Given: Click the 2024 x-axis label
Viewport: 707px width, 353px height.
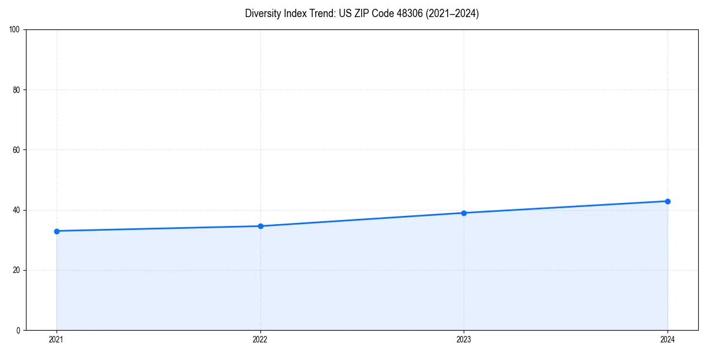Looking at the screenshot, I should 668,339.
